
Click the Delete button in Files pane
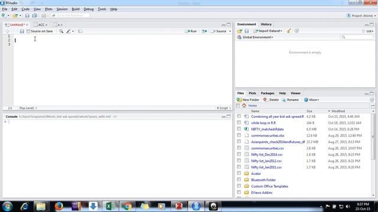click(271, 100)
